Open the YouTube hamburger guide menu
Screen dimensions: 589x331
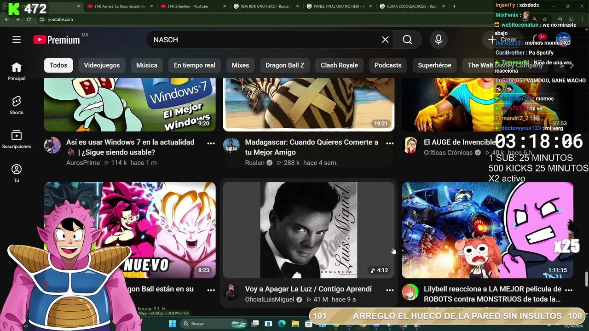pyautogui.click(x=17, y=40)
